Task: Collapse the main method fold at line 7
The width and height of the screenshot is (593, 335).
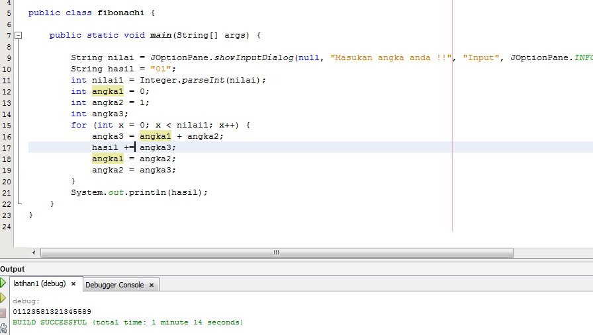Action: click(x=18, y=36)
